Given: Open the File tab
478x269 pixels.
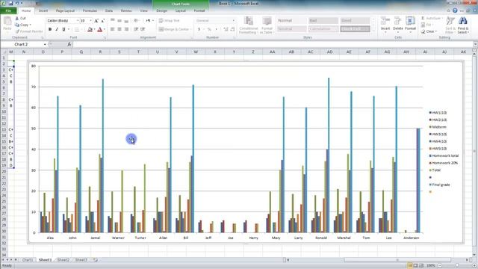Looking at the screenshot, I should 8,10.
